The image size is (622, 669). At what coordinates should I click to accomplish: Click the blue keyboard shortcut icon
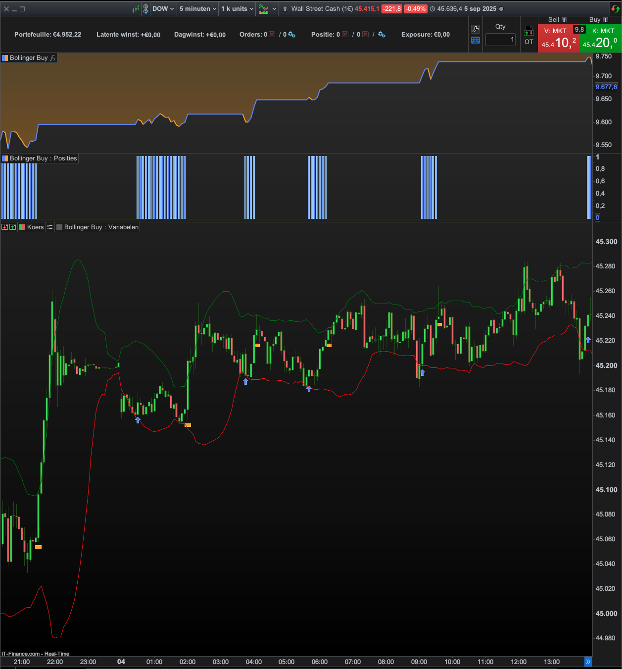click(476, 41)
